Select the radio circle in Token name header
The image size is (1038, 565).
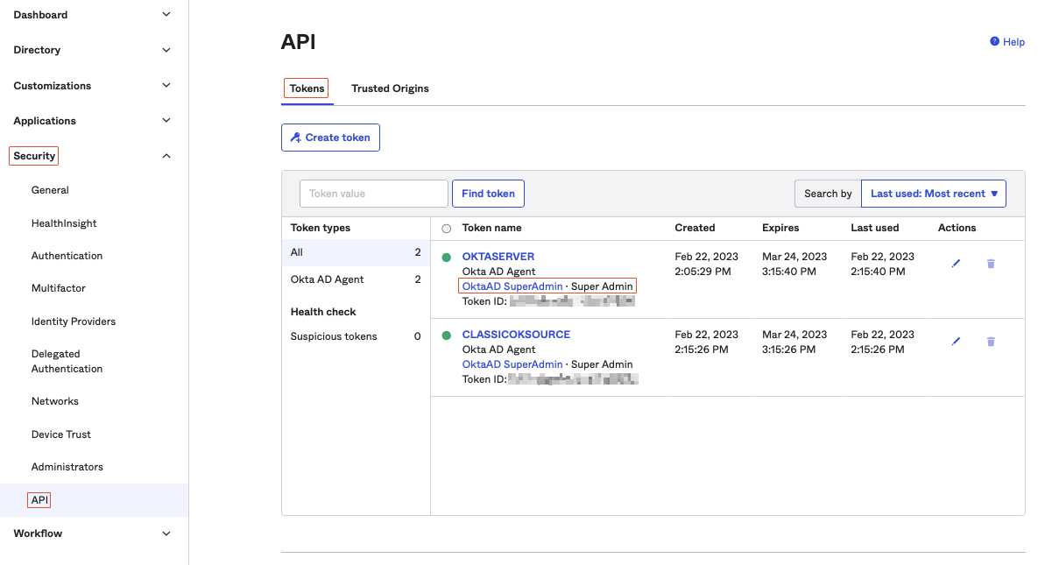[446, 229]
